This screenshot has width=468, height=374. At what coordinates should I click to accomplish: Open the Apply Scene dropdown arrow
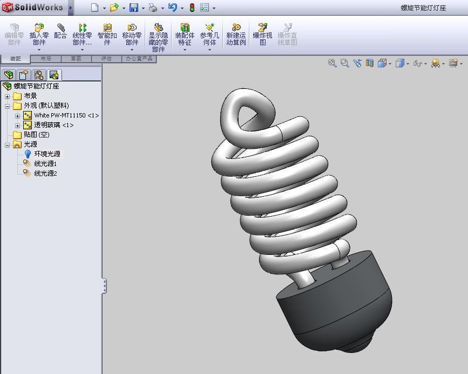click(x=443, y=64)
